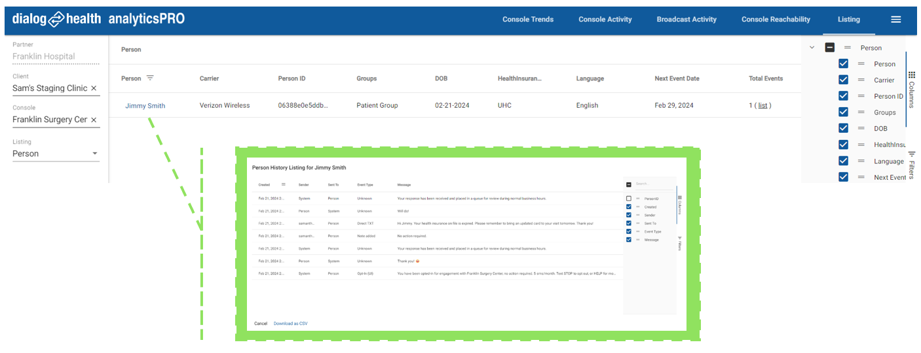Open the Console dropdown field
Screen dimensions: 921x353
click(x=56, y=120)
